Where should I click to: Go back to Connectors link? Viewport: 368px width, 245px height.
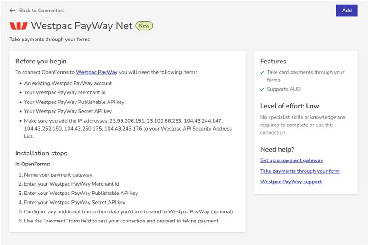pos(41,11)
